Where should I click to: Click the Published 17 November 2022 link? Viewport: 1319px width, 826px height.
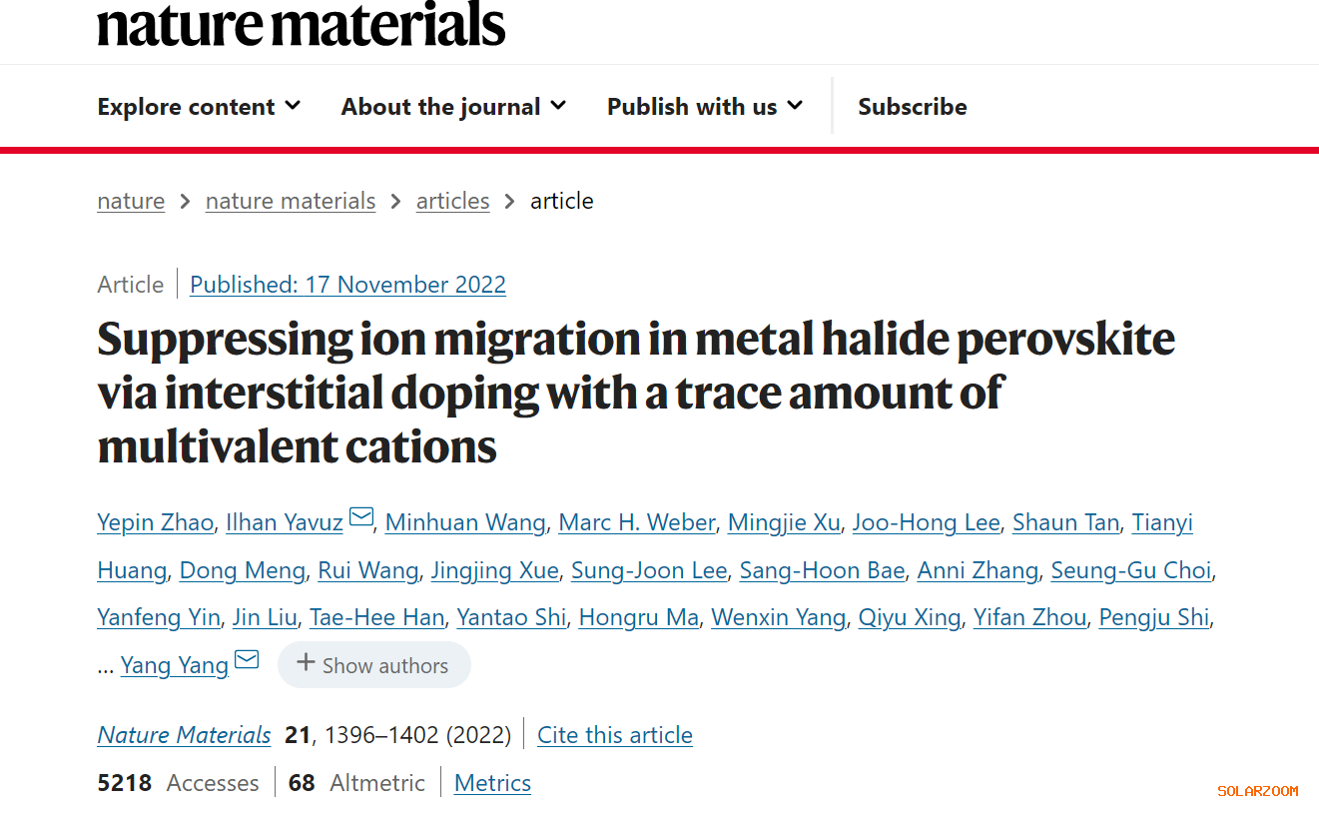347,285
